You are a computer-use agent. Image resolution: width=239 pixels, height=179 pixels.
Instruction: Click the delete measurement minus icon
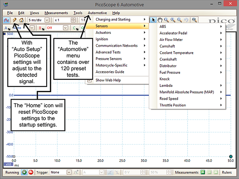click(210, 172)
